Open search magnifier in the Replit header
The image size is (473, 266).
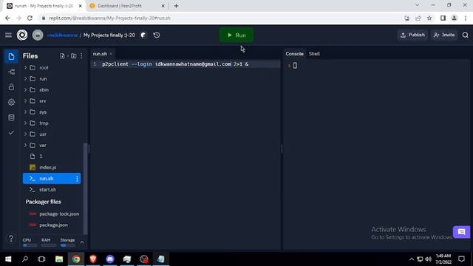(x=465, y=35)
